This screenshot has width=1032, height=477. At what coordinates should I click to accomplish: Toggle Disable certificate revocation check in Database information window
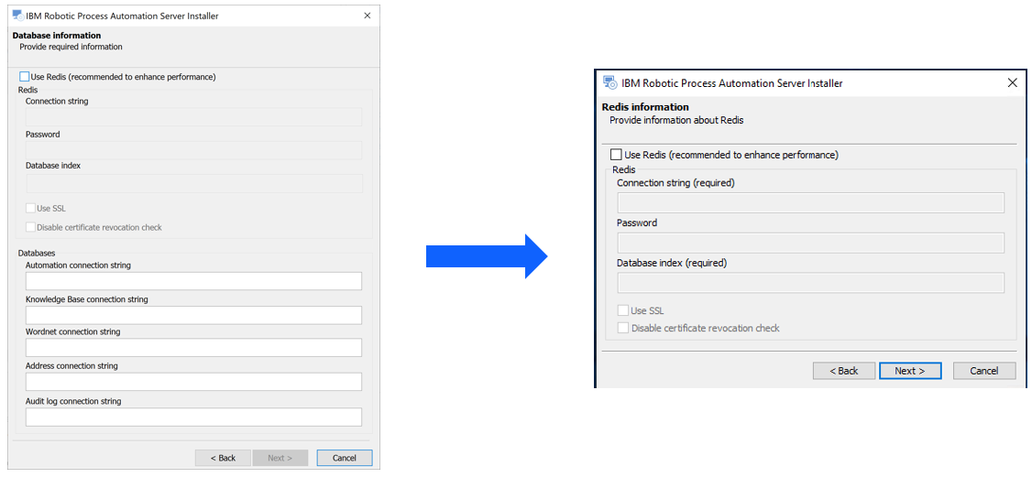tap(30, 227)
